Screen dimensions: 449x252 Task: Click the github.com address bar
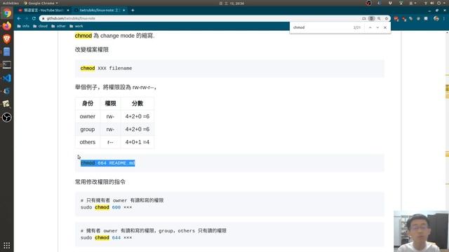point(201,18)
